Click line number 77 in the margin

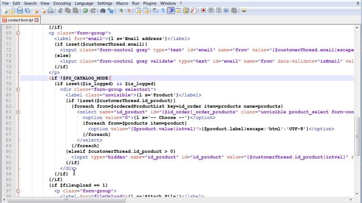pos(8,78)
